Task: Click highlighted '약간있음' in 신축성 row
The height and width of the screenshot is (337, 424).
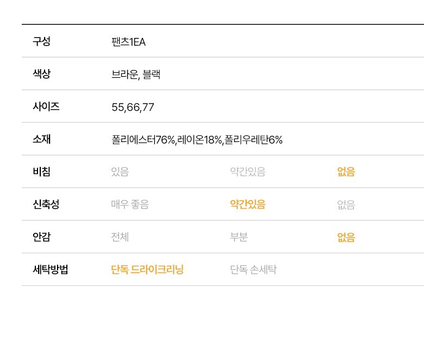Action: click(247, 205)
